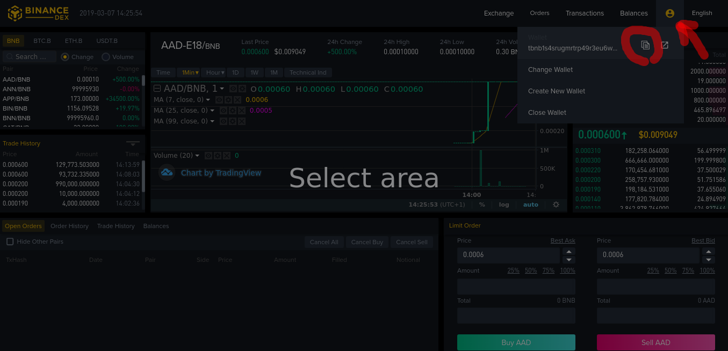Open the English language dropdown

(702, 13)
